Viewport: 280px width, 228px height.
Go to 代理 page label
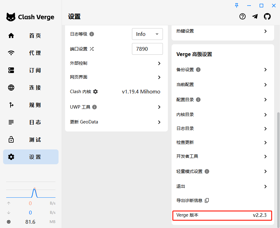click(35, 53)
